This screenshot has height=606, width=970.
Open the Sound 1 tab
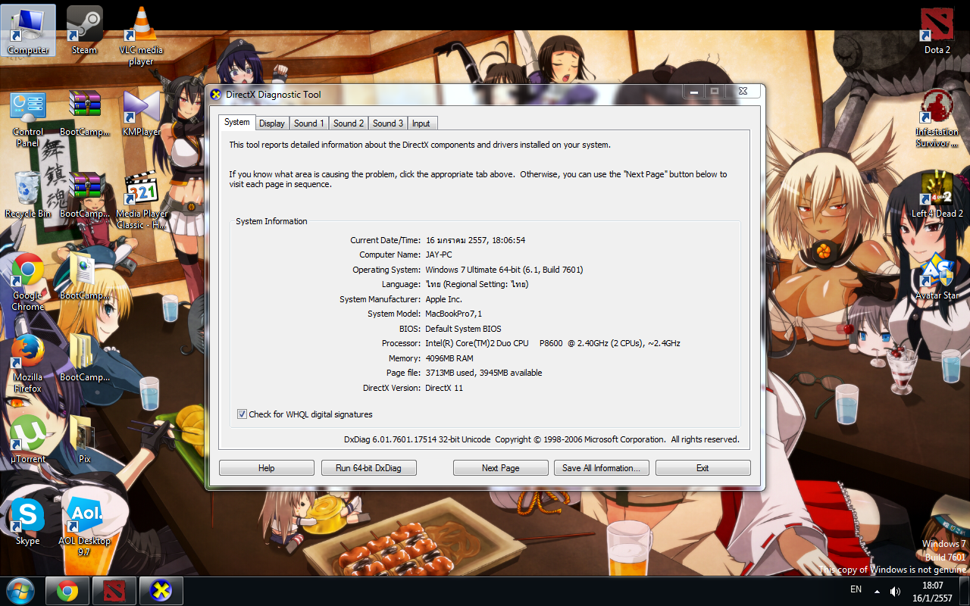coord(308,123)
